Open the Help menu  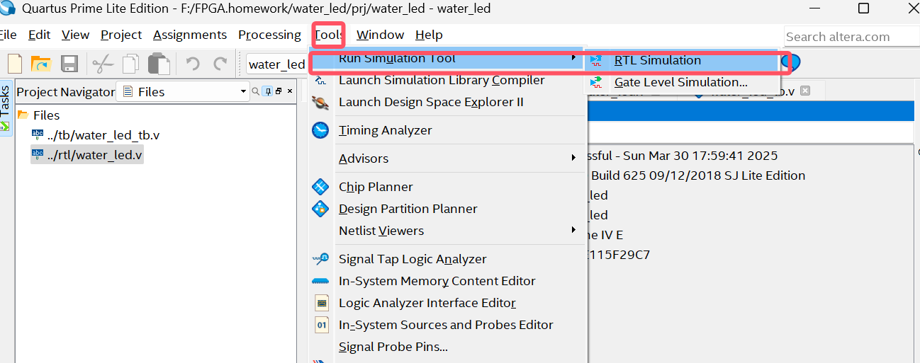point(429,35)
